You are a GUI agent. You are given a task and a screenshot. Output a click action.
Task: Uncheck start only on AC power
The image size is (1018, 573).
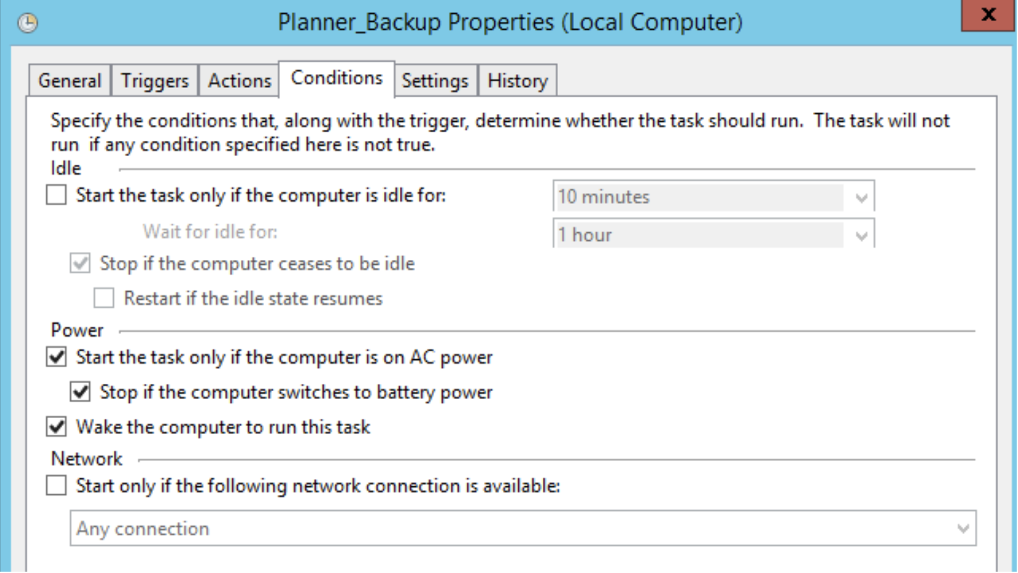tap(56, 357)
